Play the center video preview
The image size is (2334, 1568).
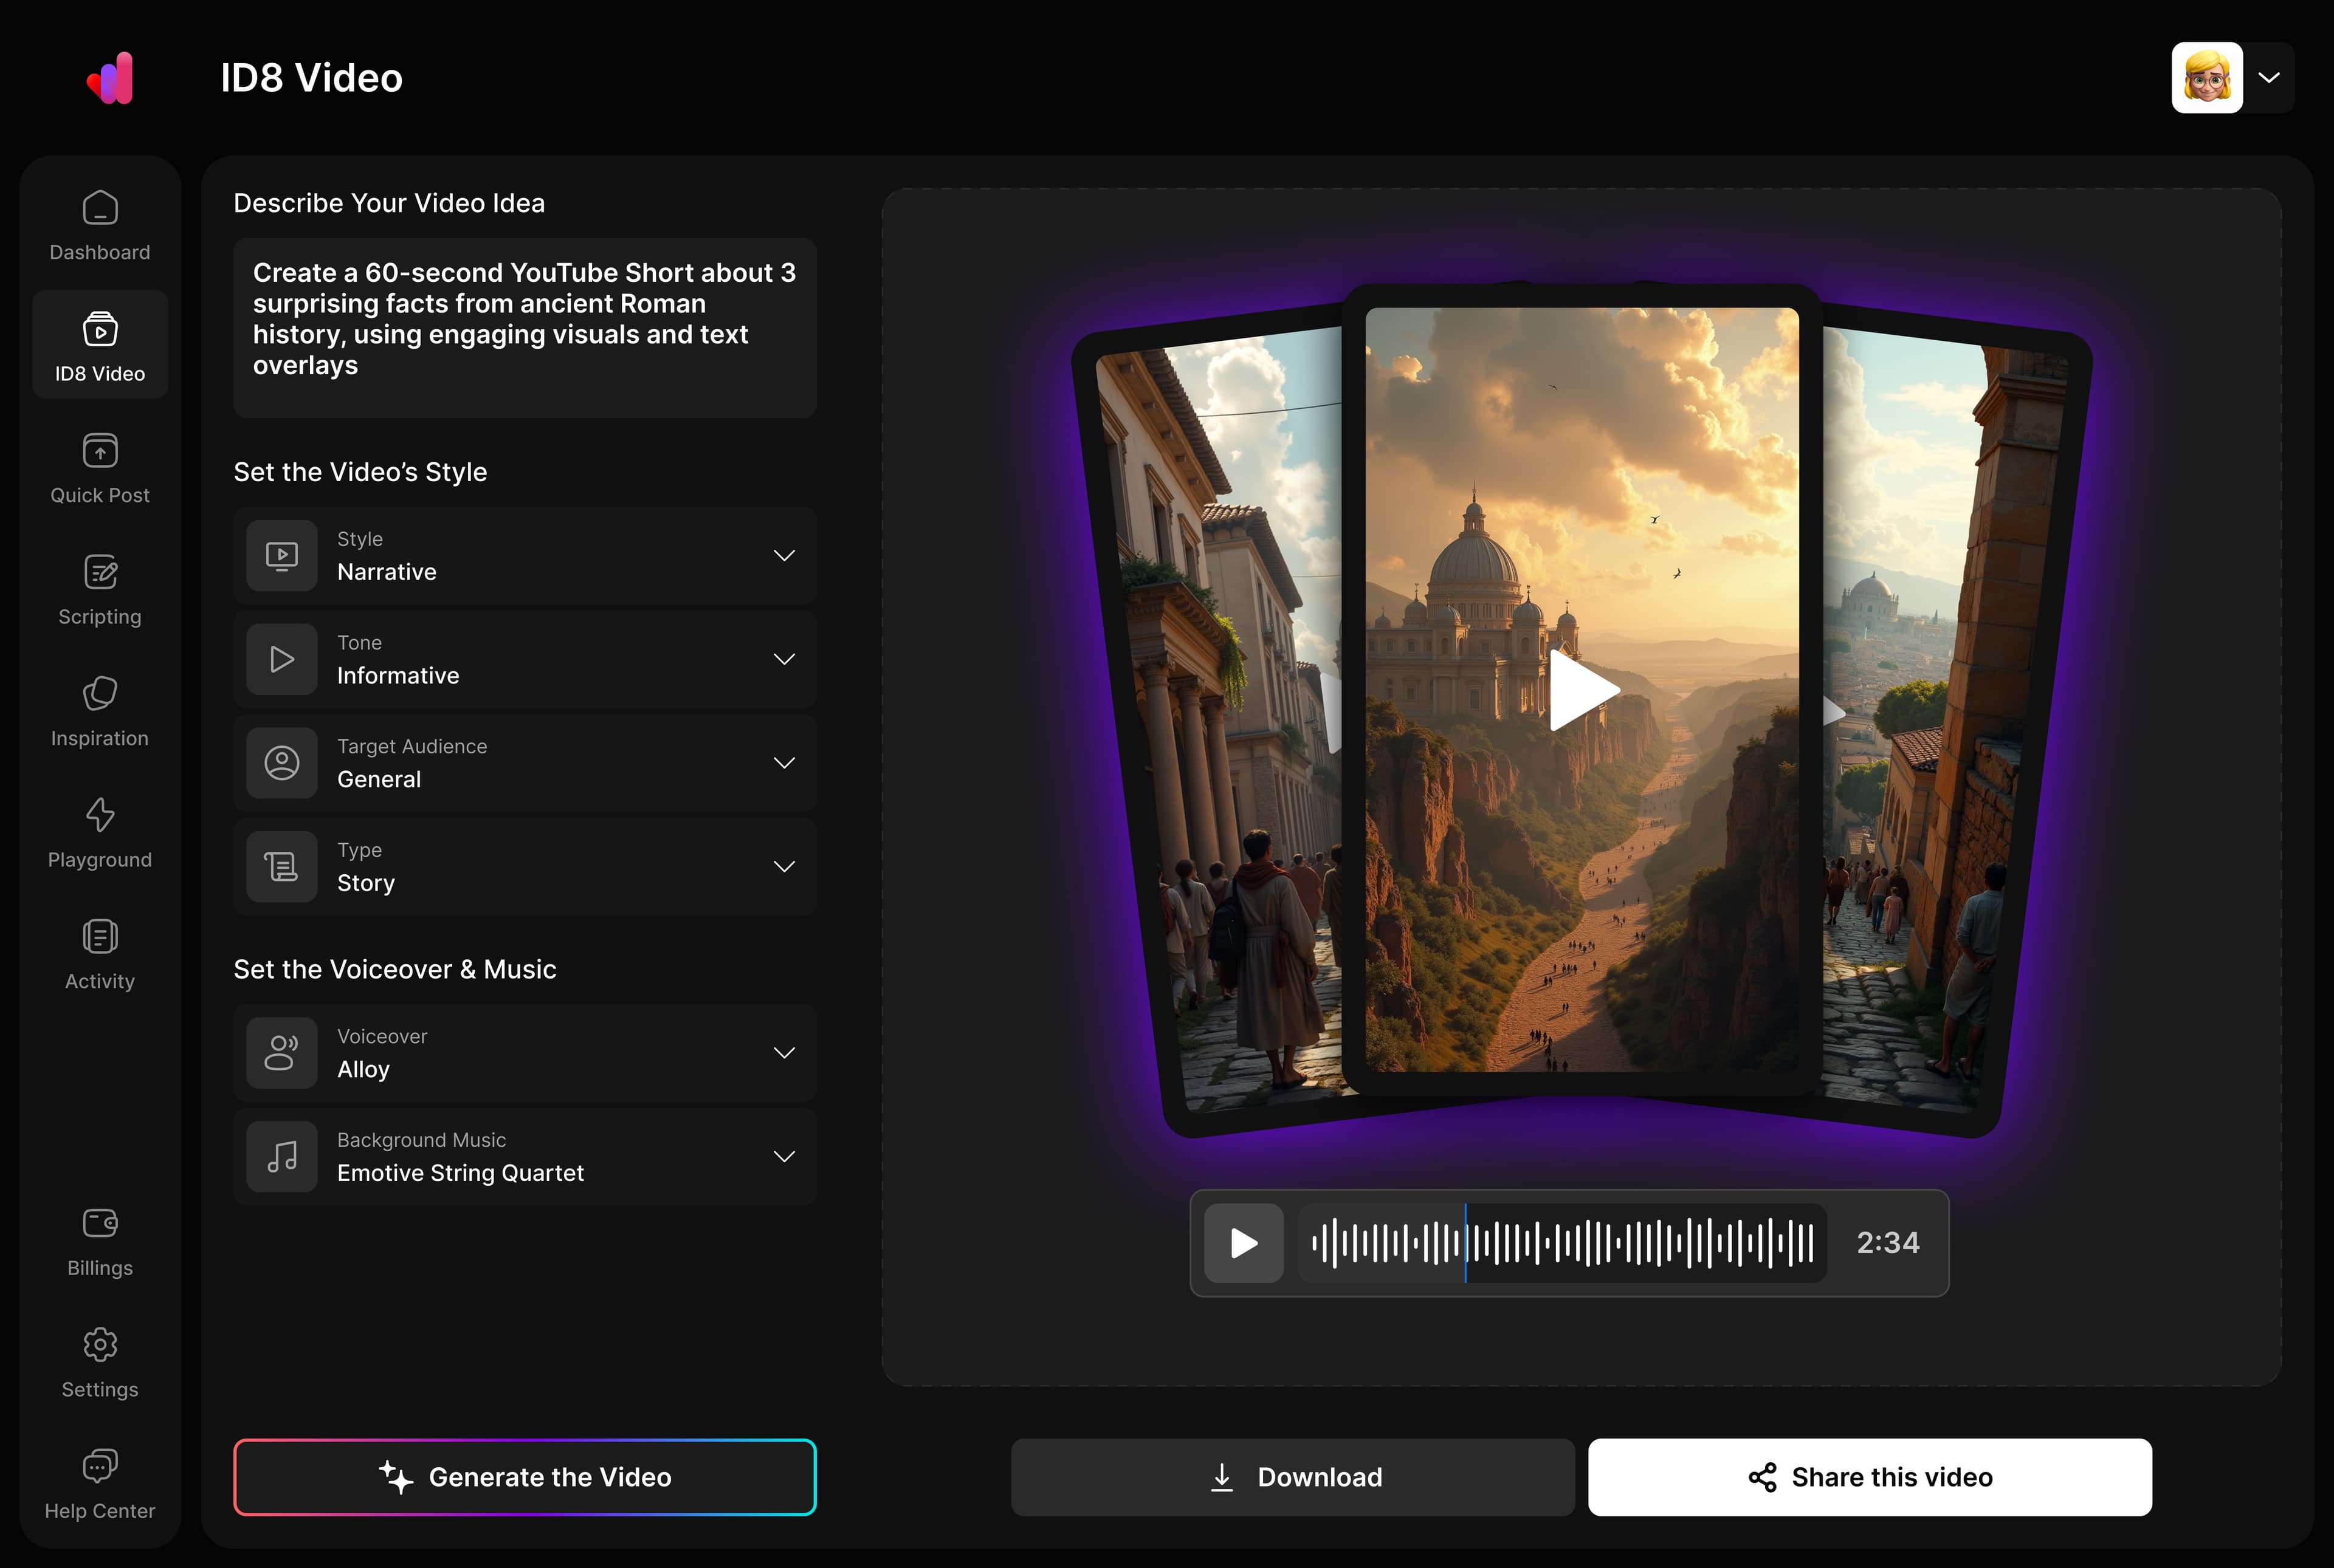tap(1584, 689)
